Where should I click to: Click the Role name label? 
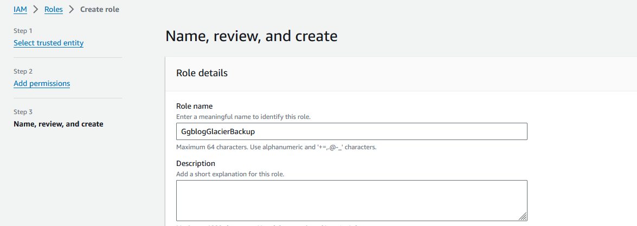point(194,107)
